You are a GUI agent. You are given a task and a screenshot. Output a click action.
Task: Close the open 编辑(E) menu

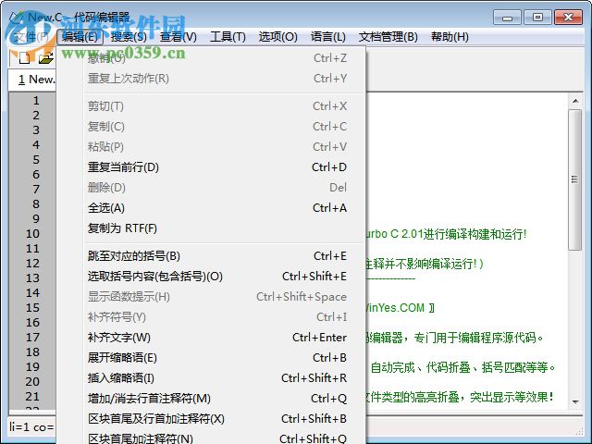80,37
